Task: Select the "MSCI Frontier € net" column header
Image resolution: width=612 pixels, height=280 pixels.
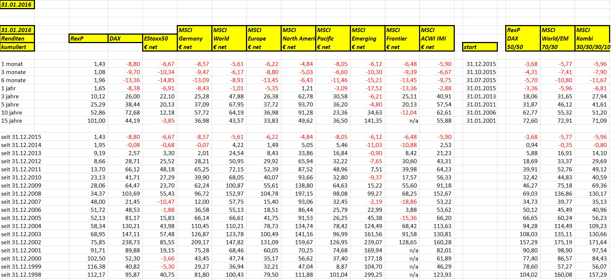Action: point(402,38)
